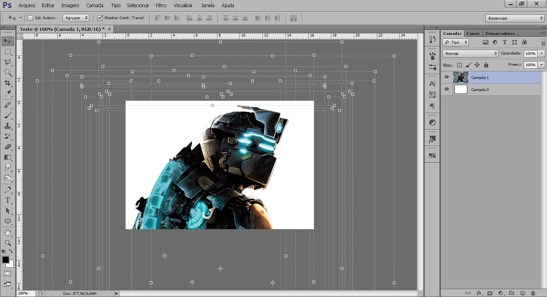Open the Preen. fill slider arrow
Image resolution: width=547 pixels, height=297 pixels.
click(x=541, y=65)
